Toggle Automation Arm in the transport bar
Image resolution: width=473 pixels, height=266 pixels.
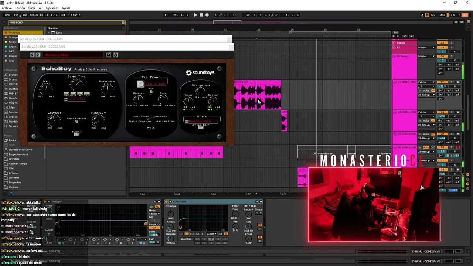220,15
